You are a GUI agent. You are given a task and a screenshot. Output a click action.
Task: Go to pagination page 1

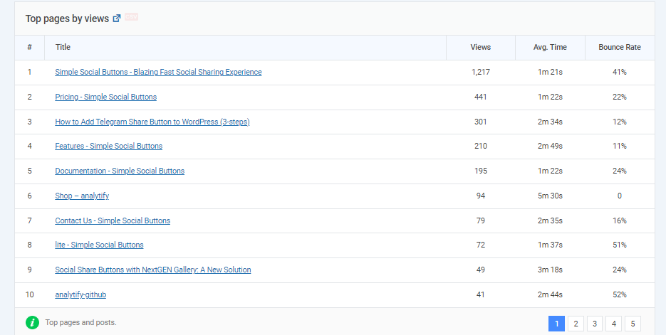click(556, 324)
